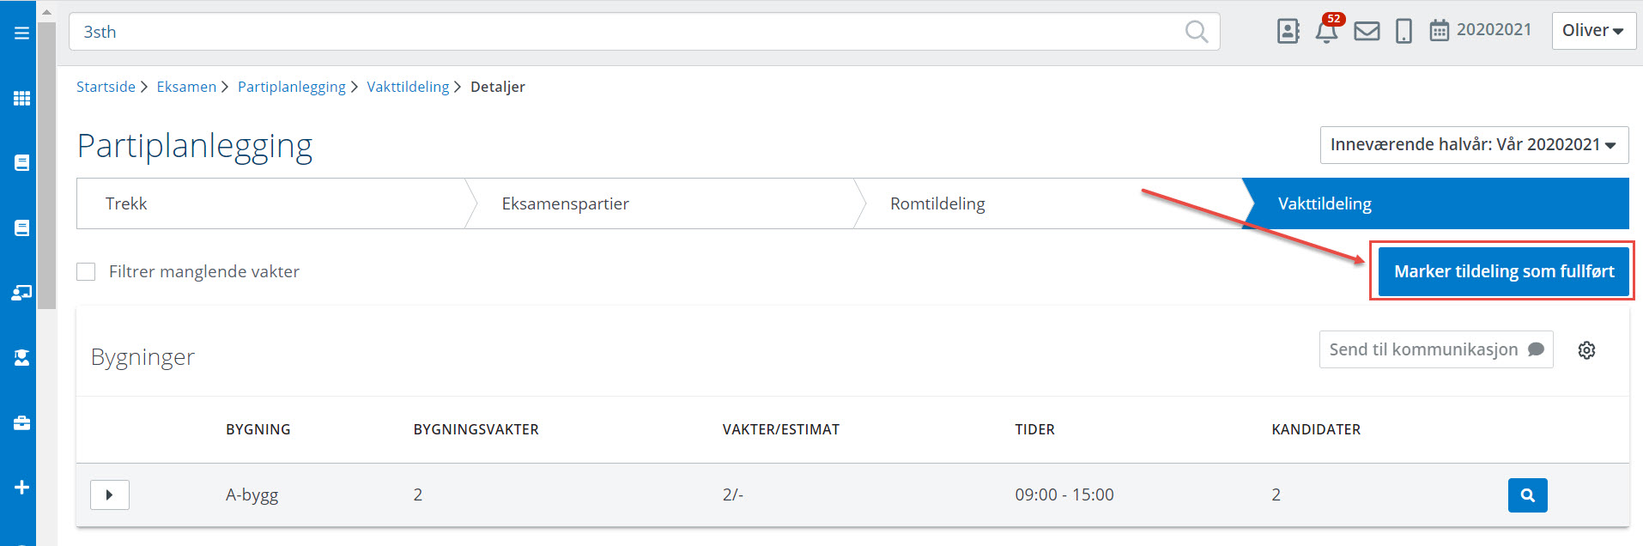Click the search input field
This screenshot has height=546, width=1643.
pyautogui.click(x=627, y=32)
